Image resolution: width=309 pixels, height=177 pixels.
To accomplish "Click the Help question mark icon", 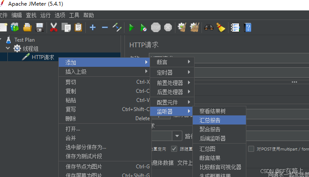I will coord(248,27).
